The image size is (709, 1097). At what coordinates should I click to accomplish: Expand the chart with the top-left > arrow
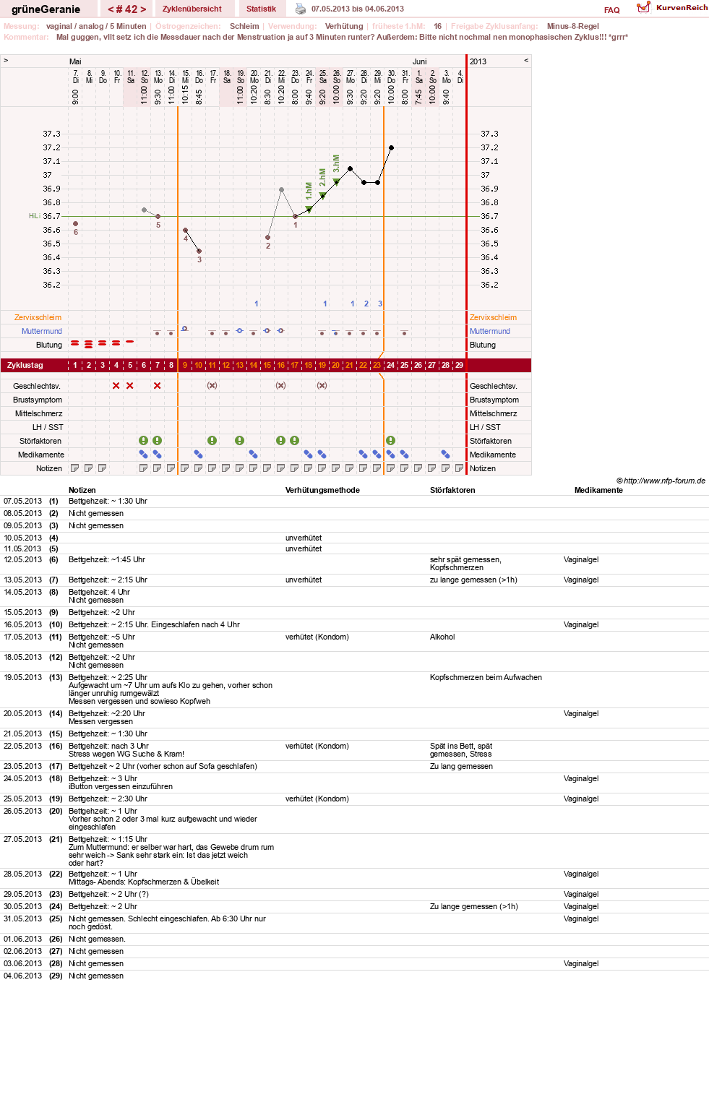tap(6, 61)
